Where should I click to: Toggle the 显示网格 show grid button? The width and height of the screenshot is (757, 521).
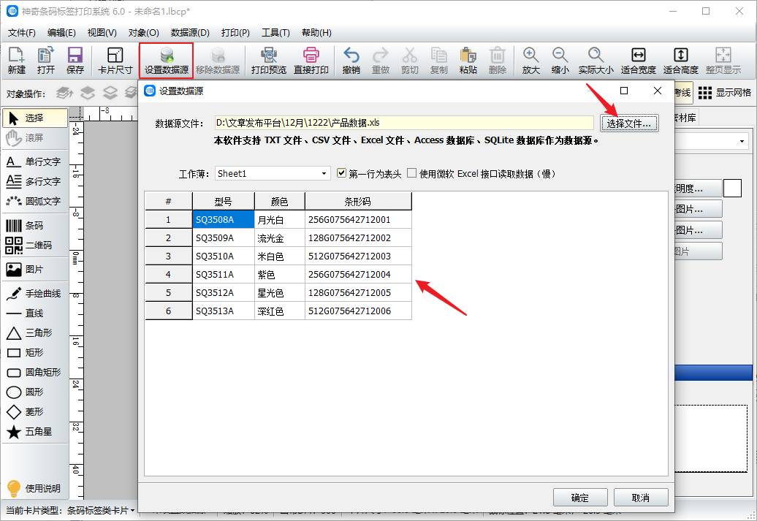coord(725,93)
